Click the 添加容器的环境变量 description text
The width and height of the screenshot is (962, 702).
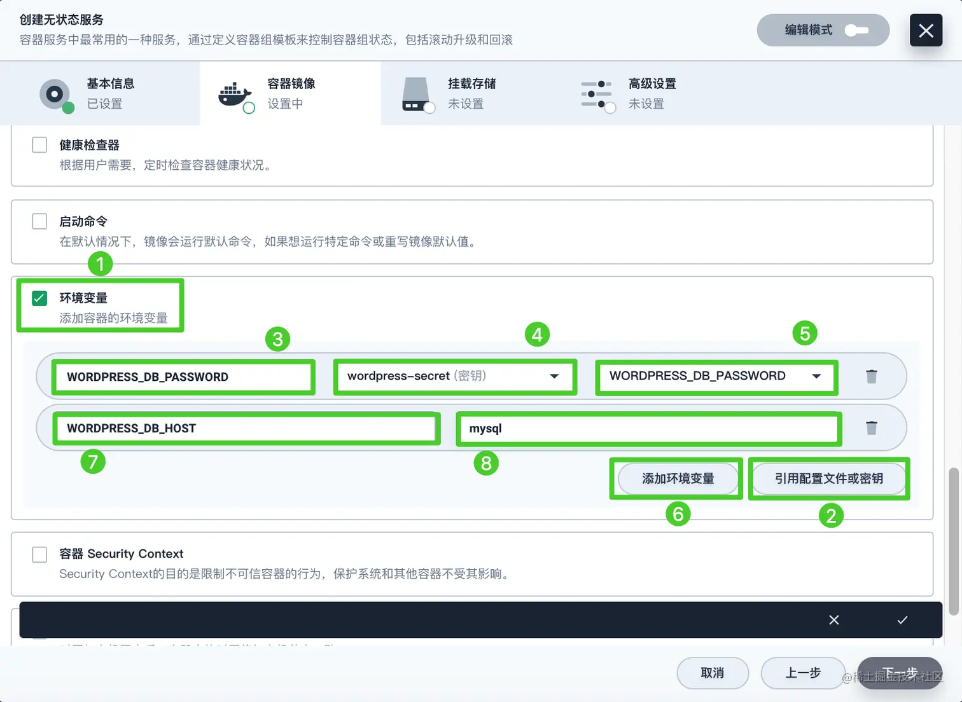coord(113,318)
